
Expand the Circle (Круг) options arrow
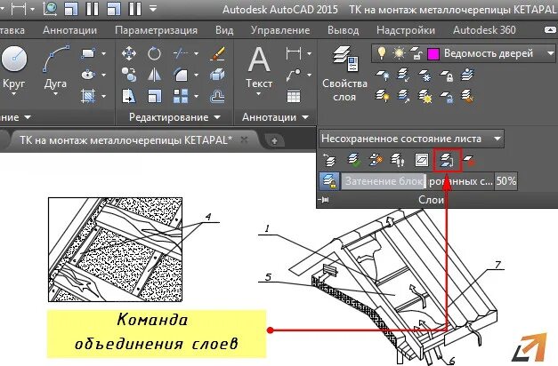click(x=13, y=94)
